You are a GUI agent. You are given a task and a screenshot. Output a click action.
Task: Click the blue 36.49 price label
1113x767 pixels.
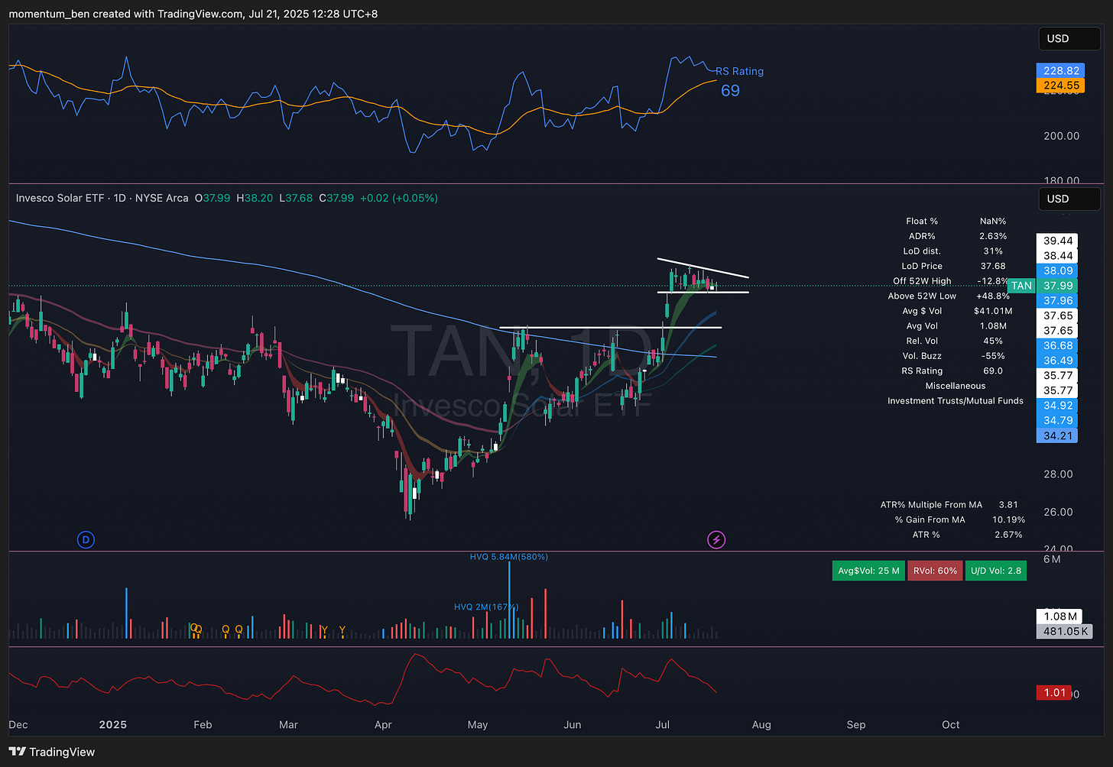click(x=1058, y=361)
